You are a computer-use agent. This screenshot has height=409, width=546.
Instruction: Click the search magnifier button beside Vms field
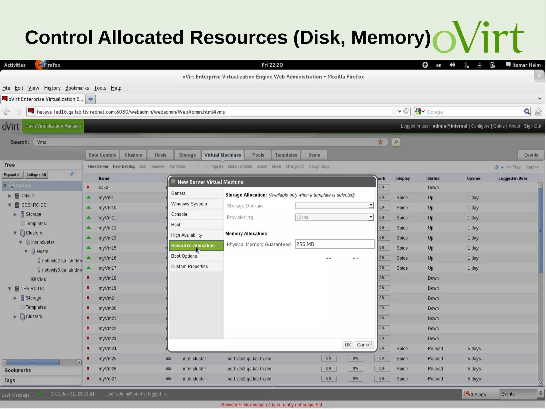tap(396, 142)
